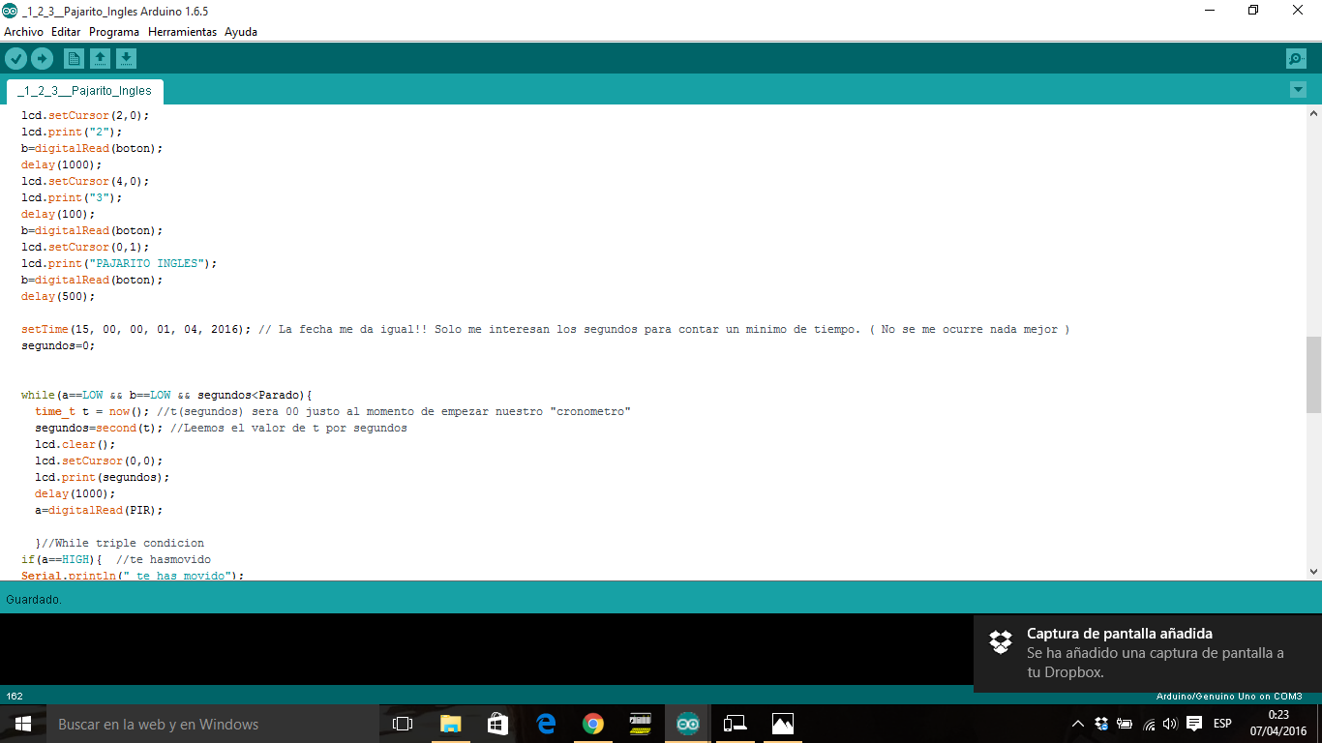Show hidden tray icons chevron

point(1078,724)
